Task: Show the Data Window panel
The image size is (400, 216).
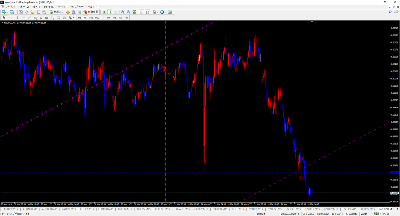Action: (27, 12)
